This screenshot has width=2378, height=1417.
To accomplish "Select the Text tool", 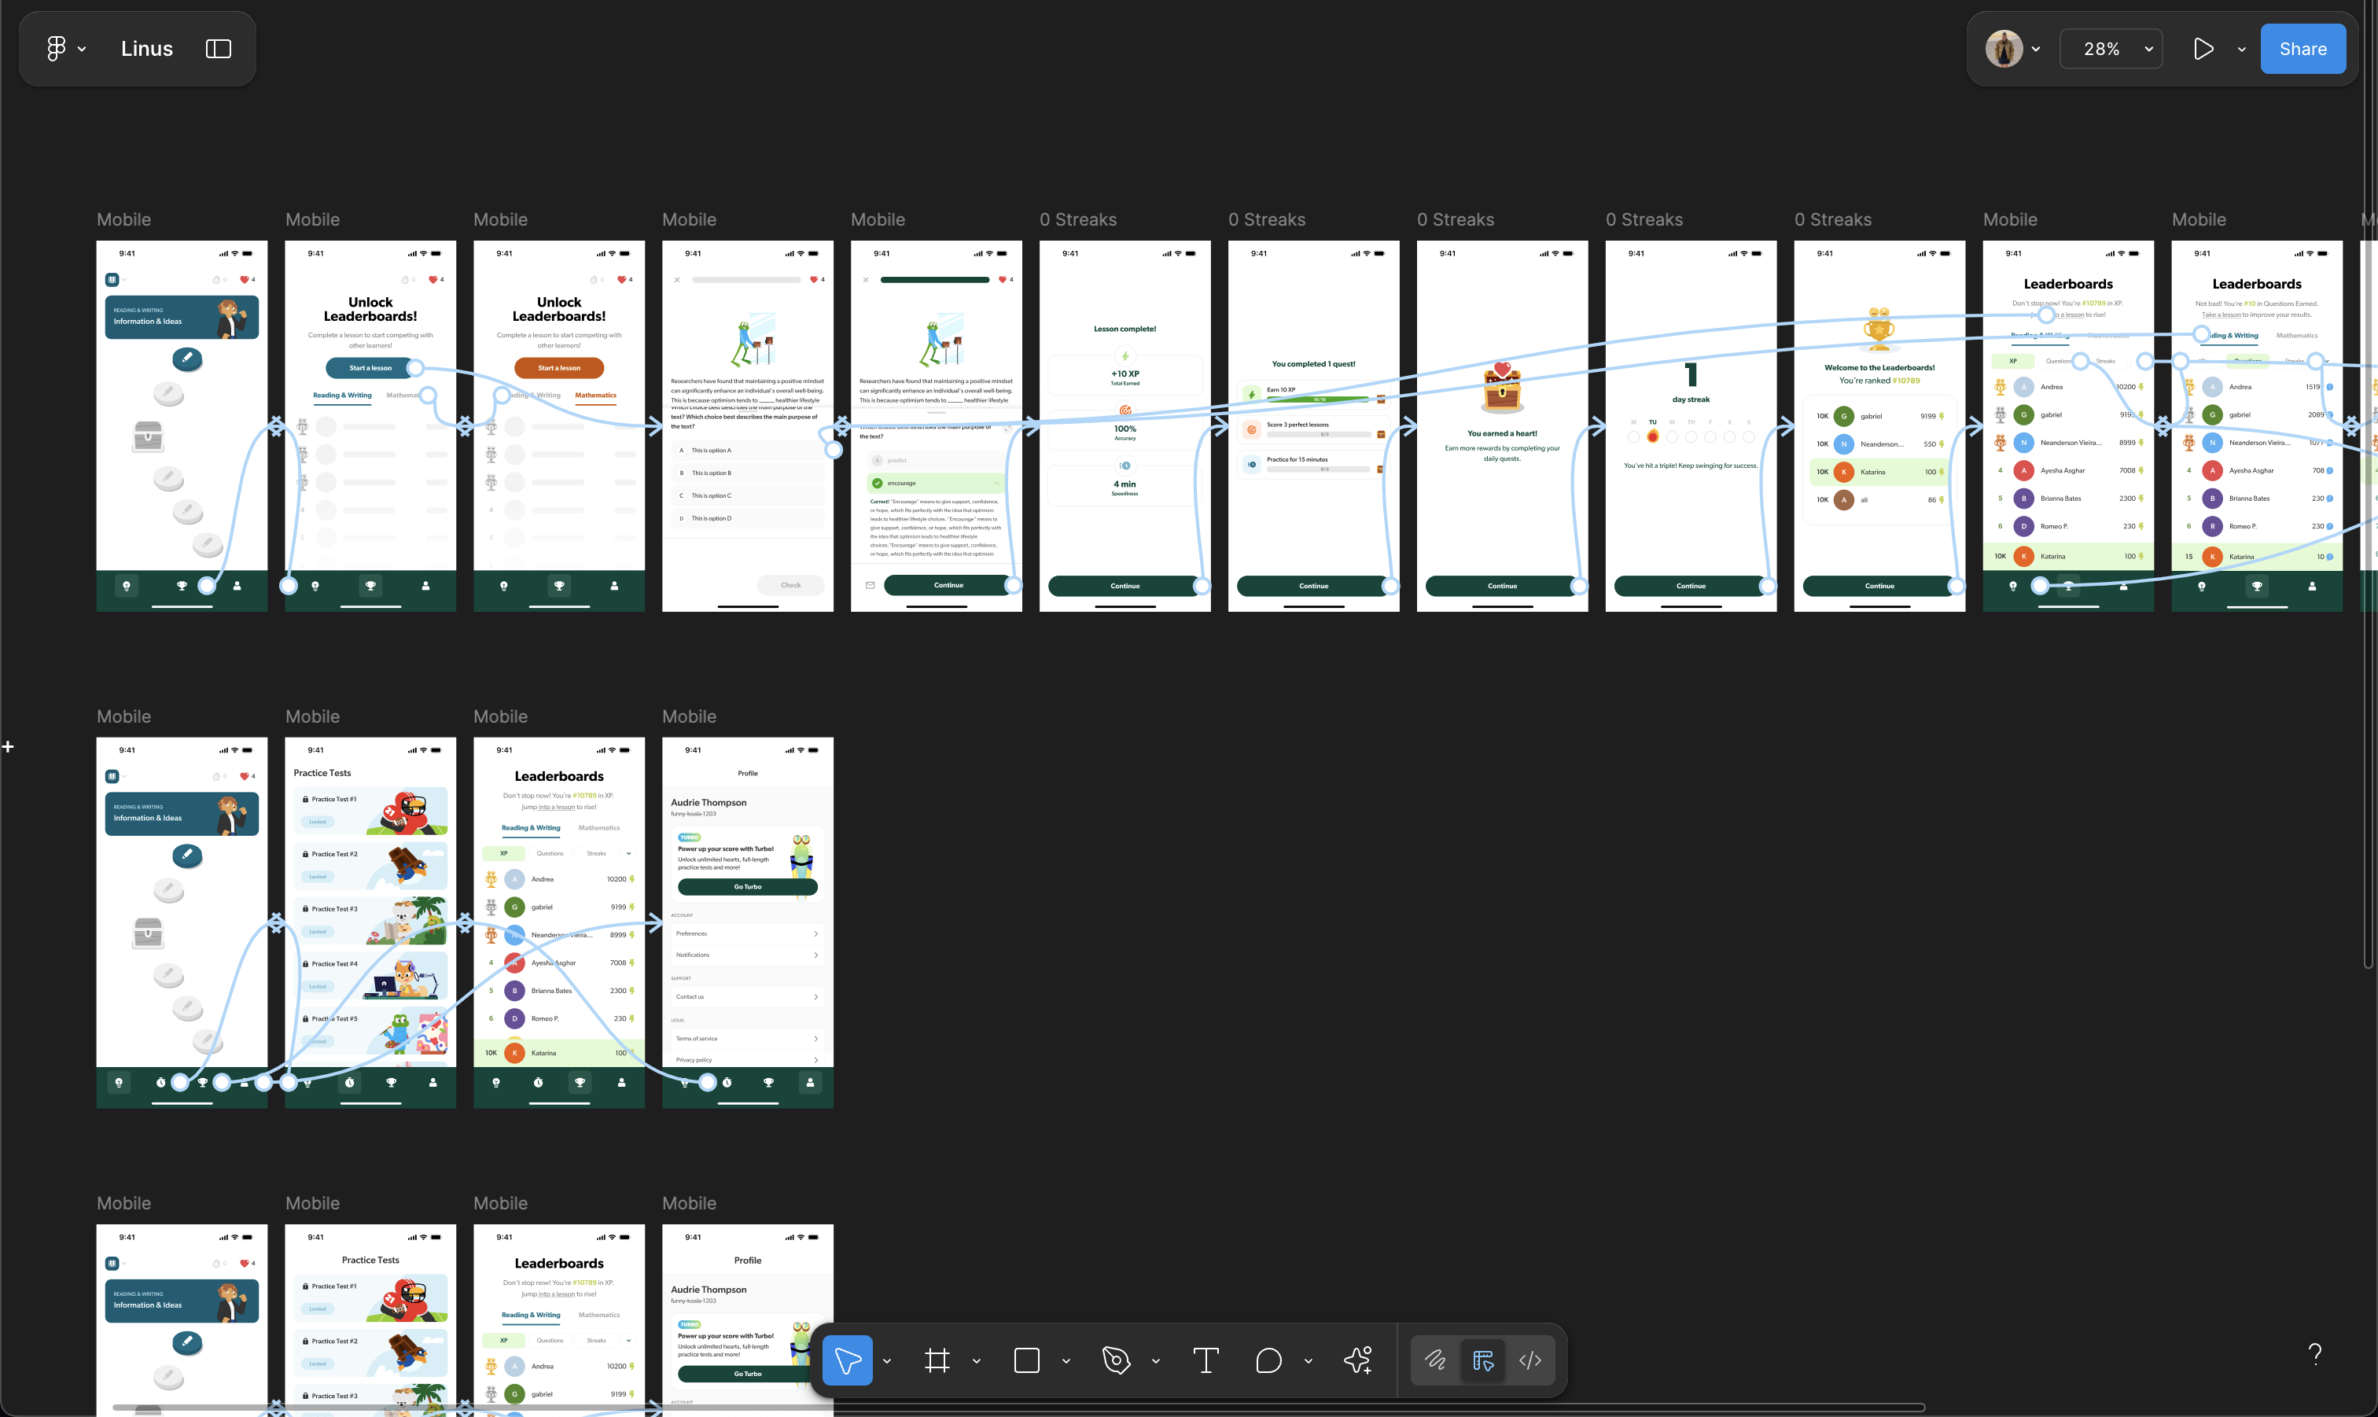I will pos(1206,1360).
